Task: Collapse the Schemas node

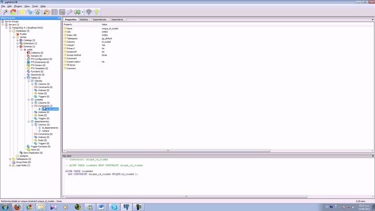Action: click(18, 46)
